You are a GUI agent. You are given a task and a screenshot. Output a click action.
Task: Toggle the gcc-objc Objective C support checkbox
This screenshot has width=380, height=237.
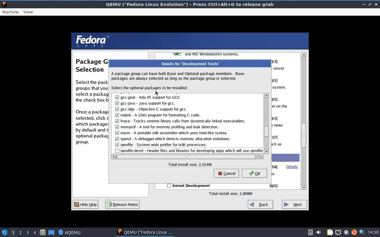(x=117, y=109)
